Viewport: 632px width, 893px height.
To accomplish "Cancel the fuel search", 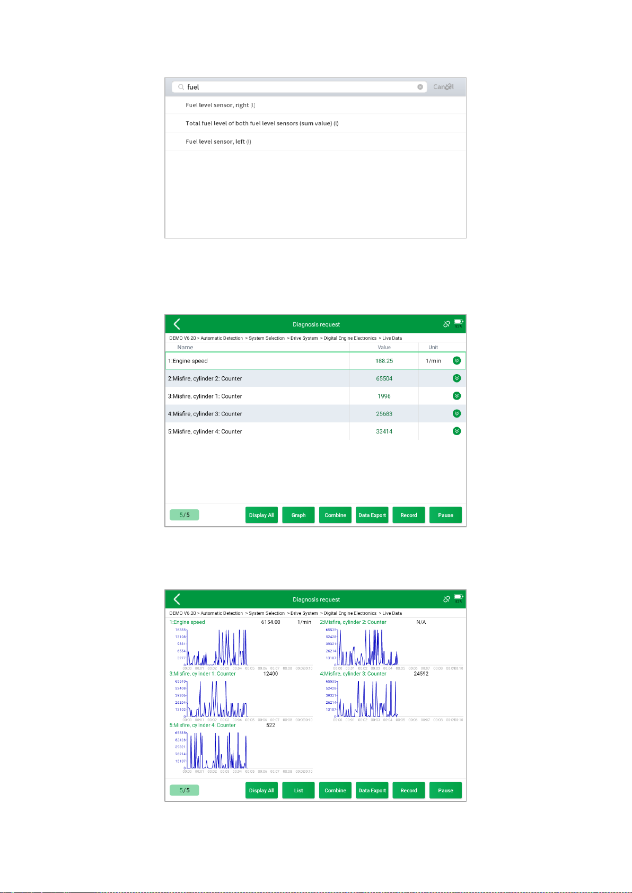I will click(x=443, y=87).
